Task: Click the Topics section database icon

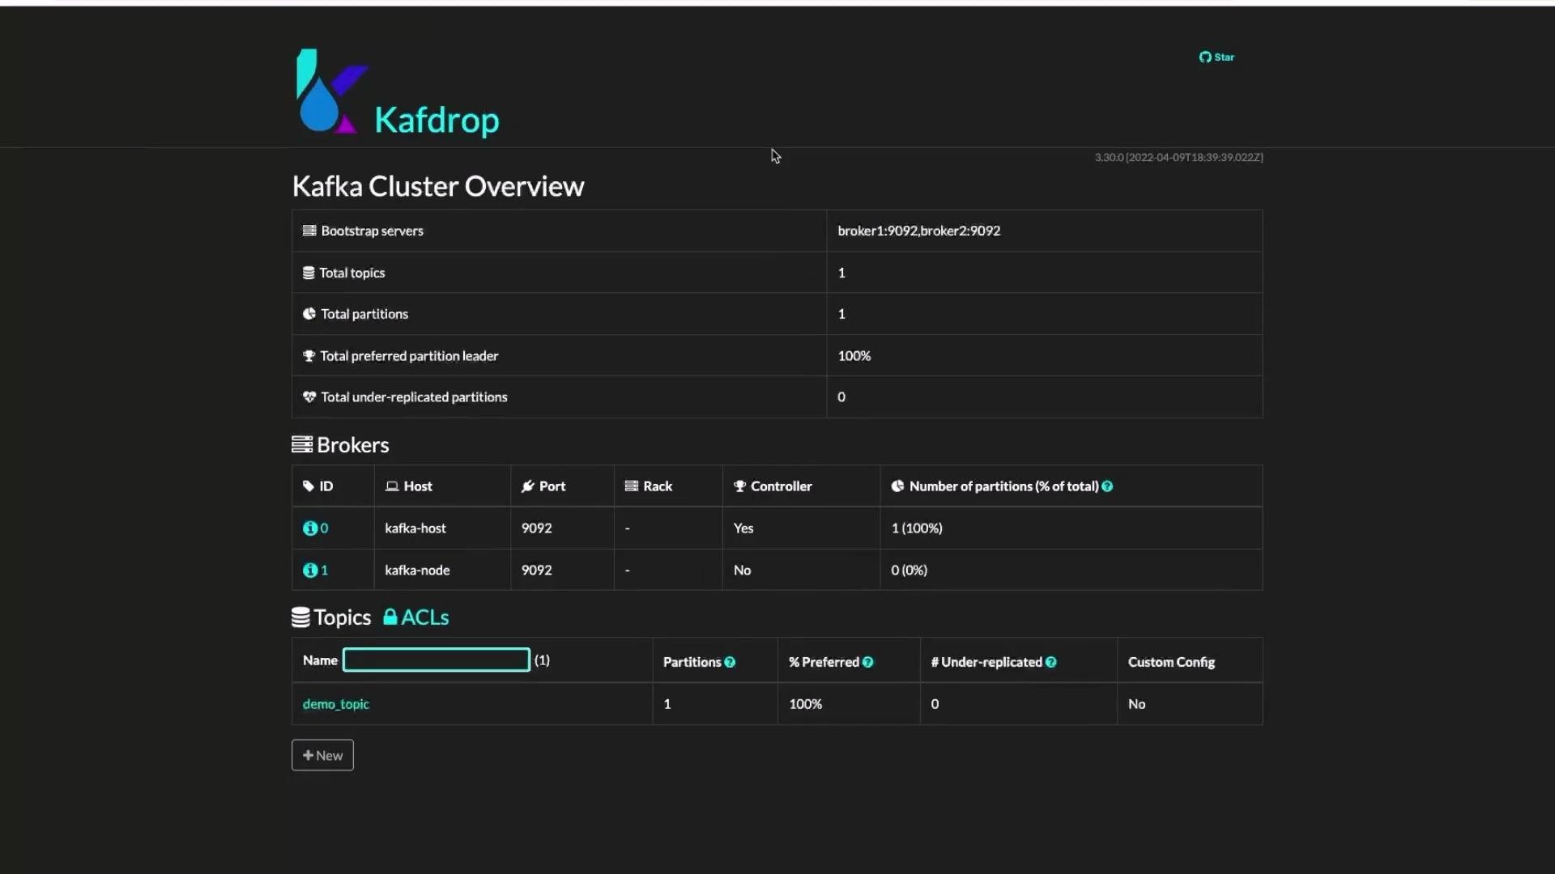Action: [x=300, y=617]
